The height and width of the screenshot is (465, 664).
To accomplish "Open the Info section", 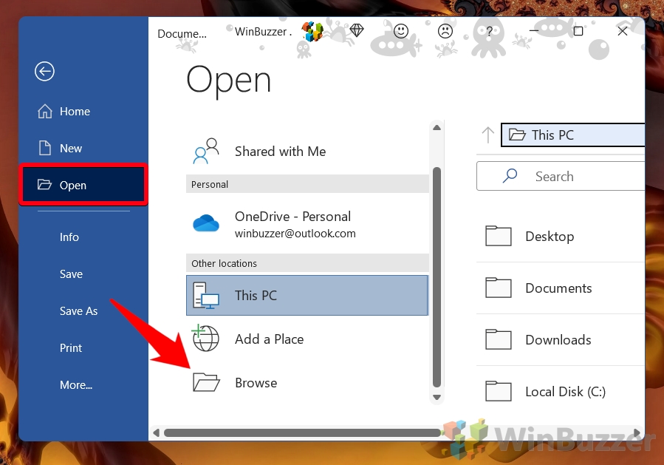I will coord(69,237).
